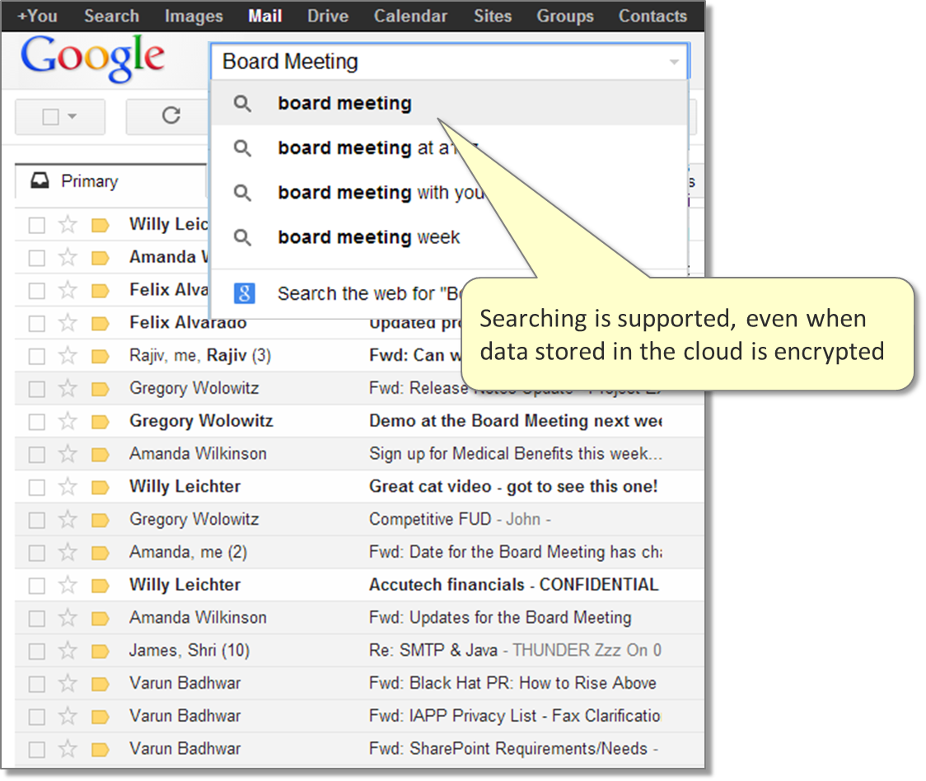Click the Google 'g' web search icon
This screenshot has height=781, width=926.
pos(244,293)
